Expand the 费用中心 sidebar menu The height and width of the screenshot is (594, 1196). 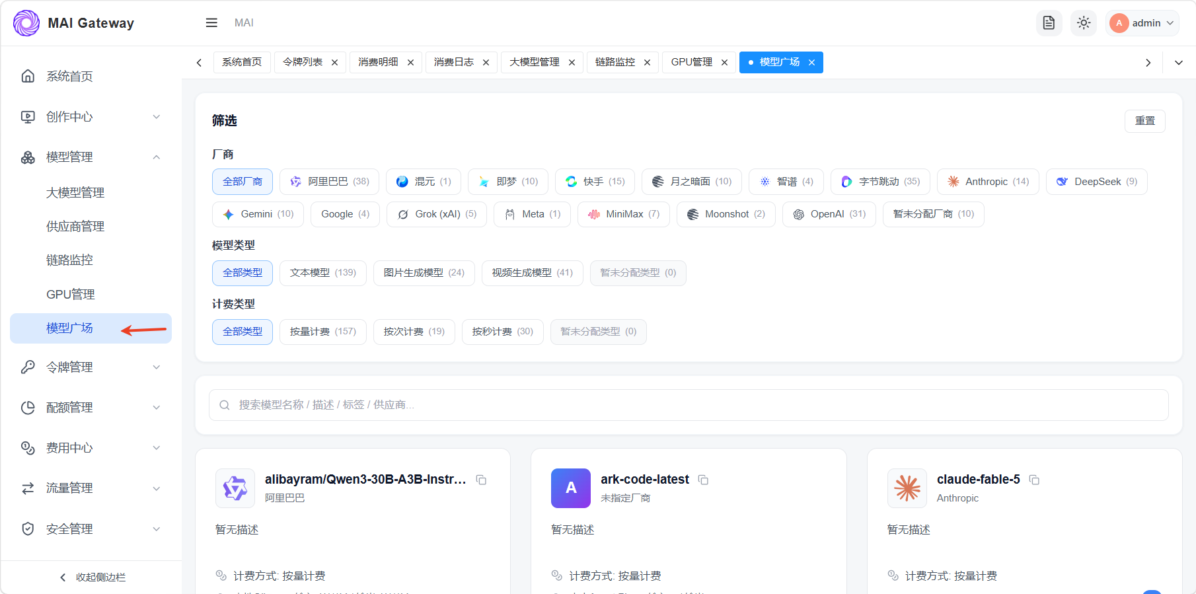pyautogui.click(x=91, y=448)
